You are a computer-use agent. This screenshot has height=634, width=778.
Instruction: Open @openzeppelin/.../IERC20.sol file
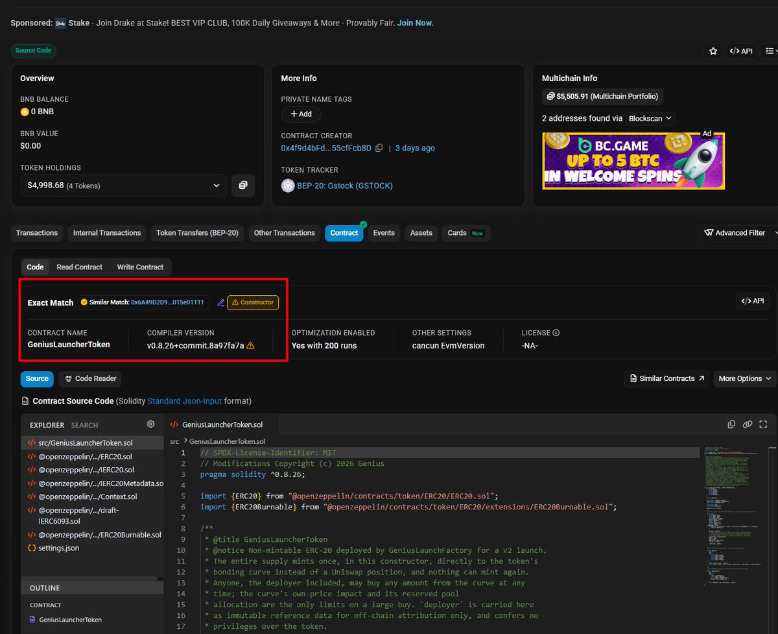coord(92,470)
